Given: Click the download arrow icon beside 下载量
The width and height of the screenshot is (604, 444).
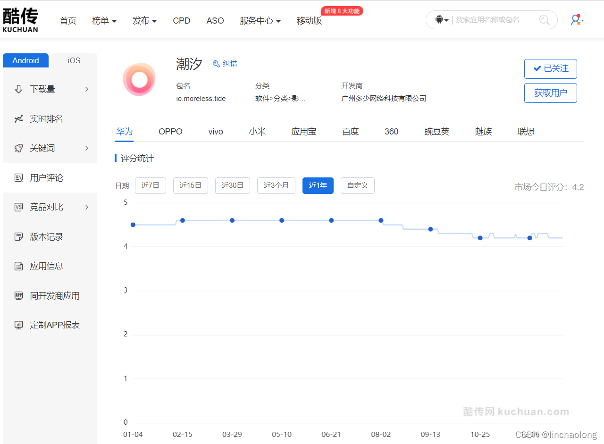Looking at the screenshot, I should (19, 89).
